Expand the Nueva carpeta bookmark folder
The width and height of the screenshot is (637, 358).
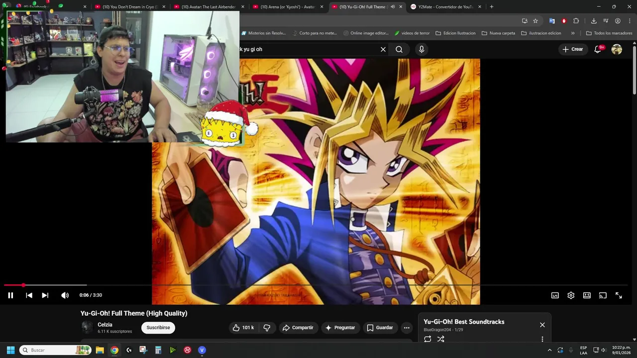(498, 33)
